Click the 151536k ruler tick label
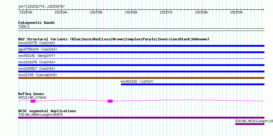Viewport: 273px width, 136px height. (131, 12)
